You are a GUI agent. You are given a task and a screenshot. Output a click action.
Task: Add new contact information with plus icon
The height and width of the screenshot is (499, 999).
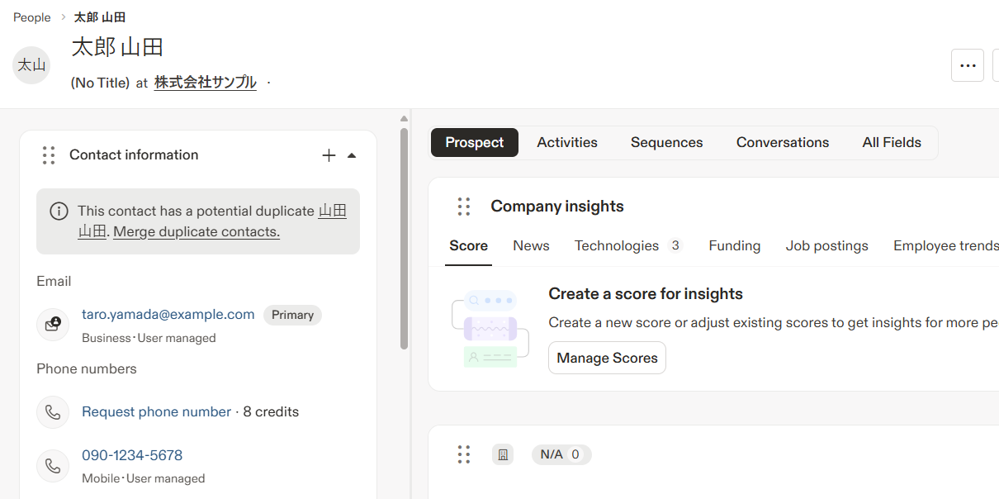click(x=329, y=155)
